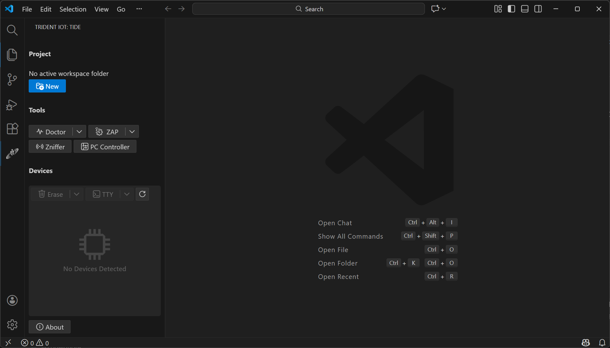Launch the PC Controller tool

[105, 147]
